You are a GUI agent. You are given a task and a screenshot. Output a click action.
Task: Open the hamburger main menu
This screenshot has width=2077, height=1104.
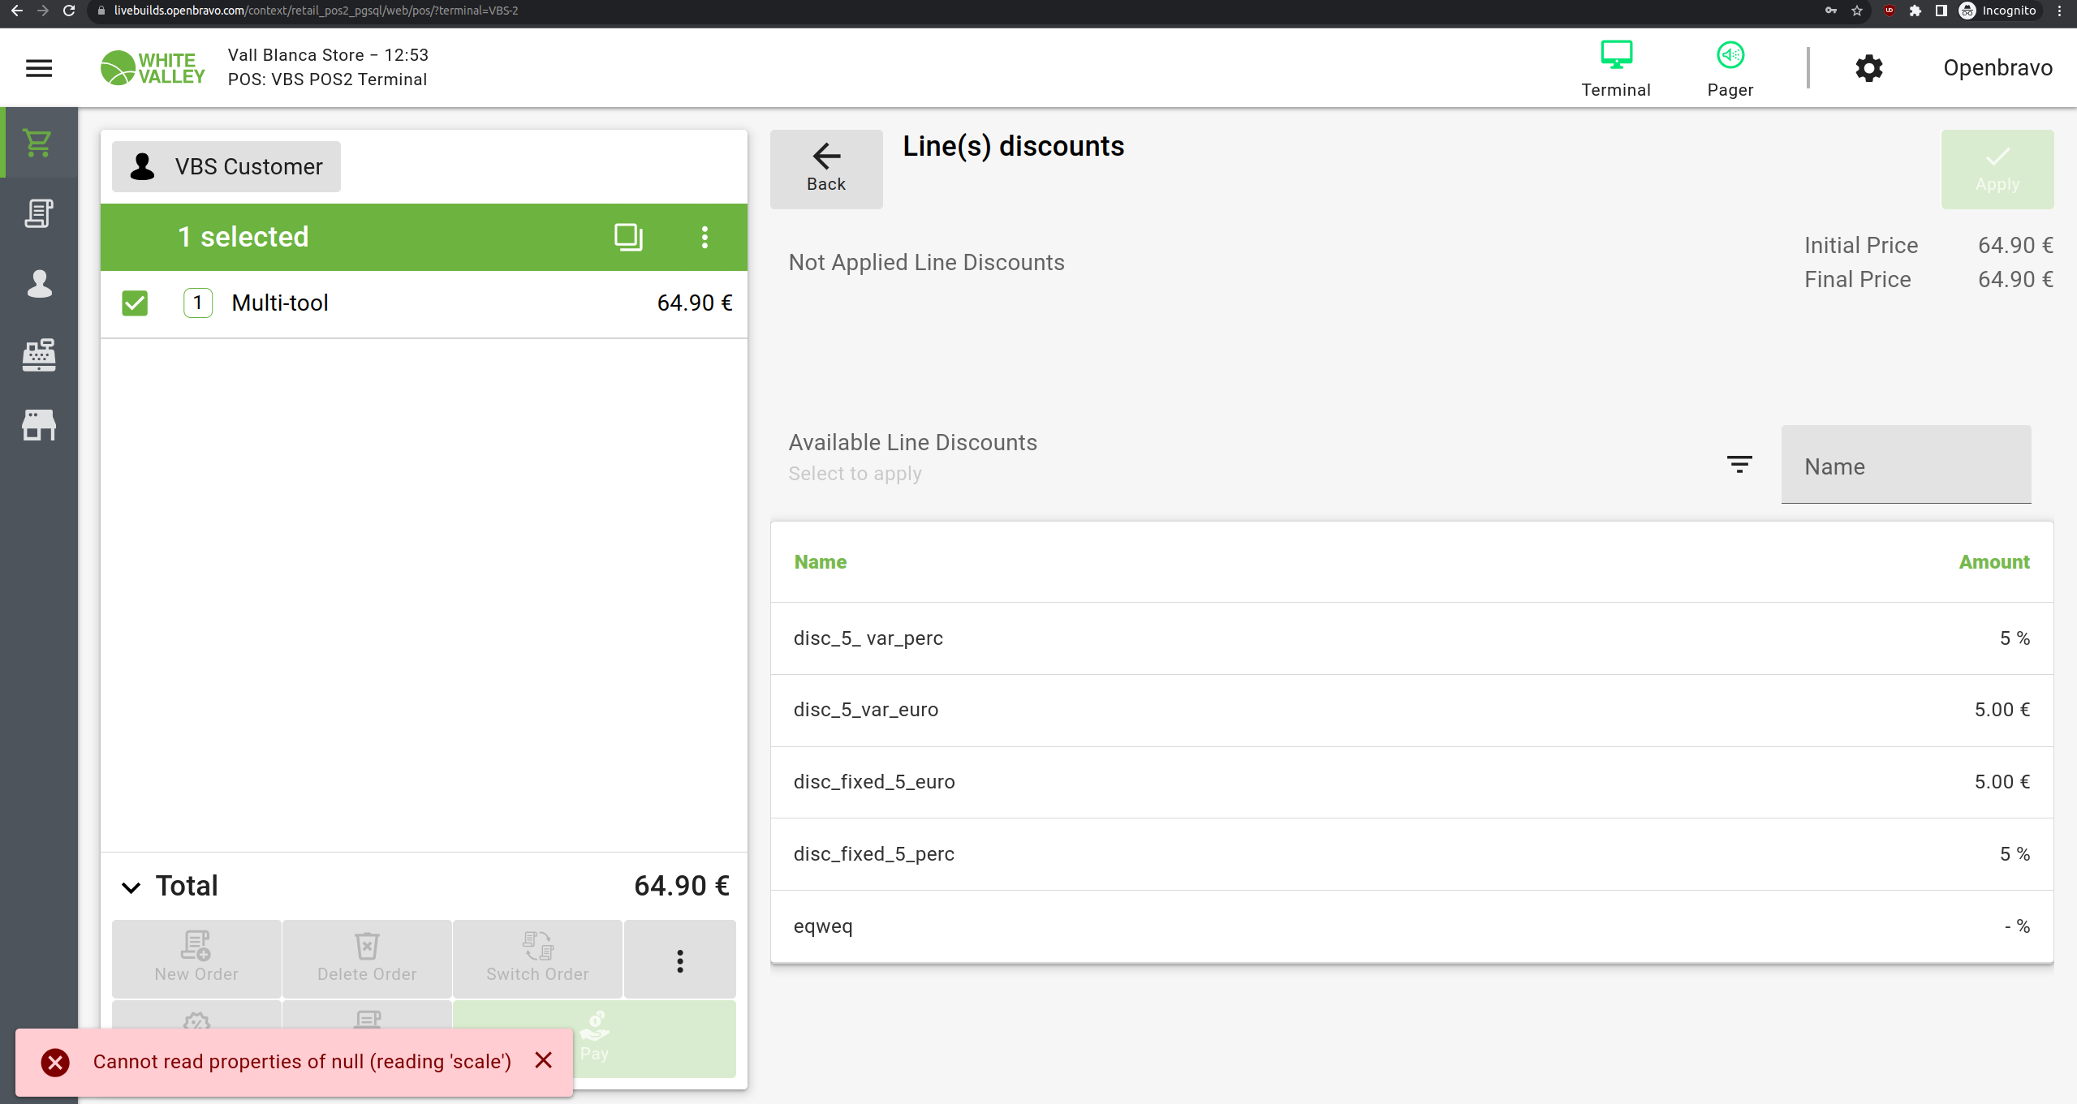pos(39,68)
